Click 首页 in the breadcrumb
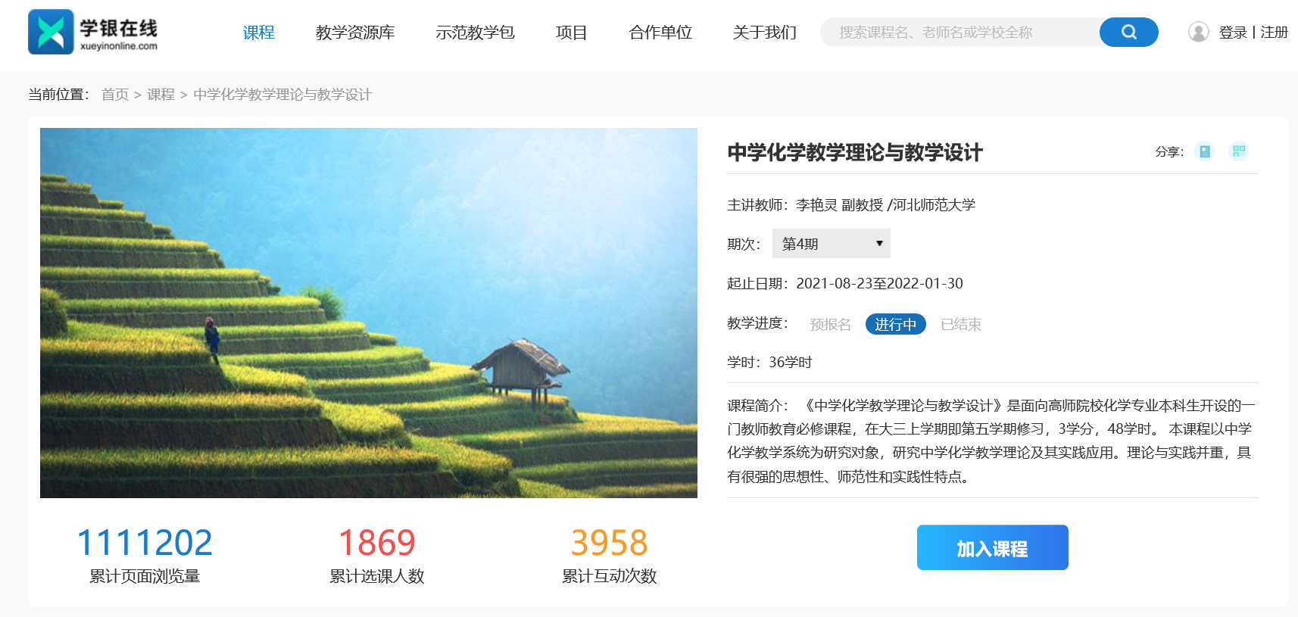Viewport: 1298px width, 617px height. click(x=115, y=95)
